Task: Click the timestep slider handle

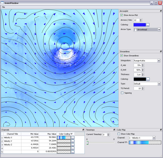Action: click(x=87, y=143)
